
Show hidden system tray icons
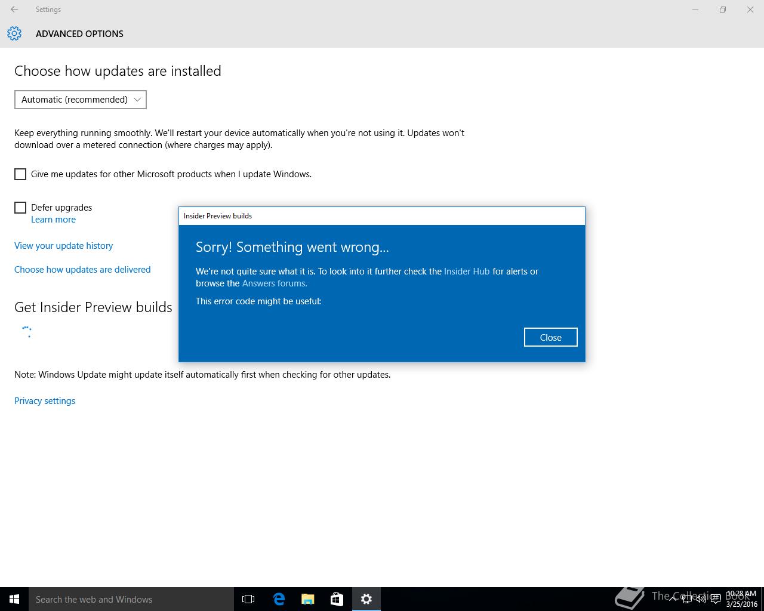click(673, 599)
